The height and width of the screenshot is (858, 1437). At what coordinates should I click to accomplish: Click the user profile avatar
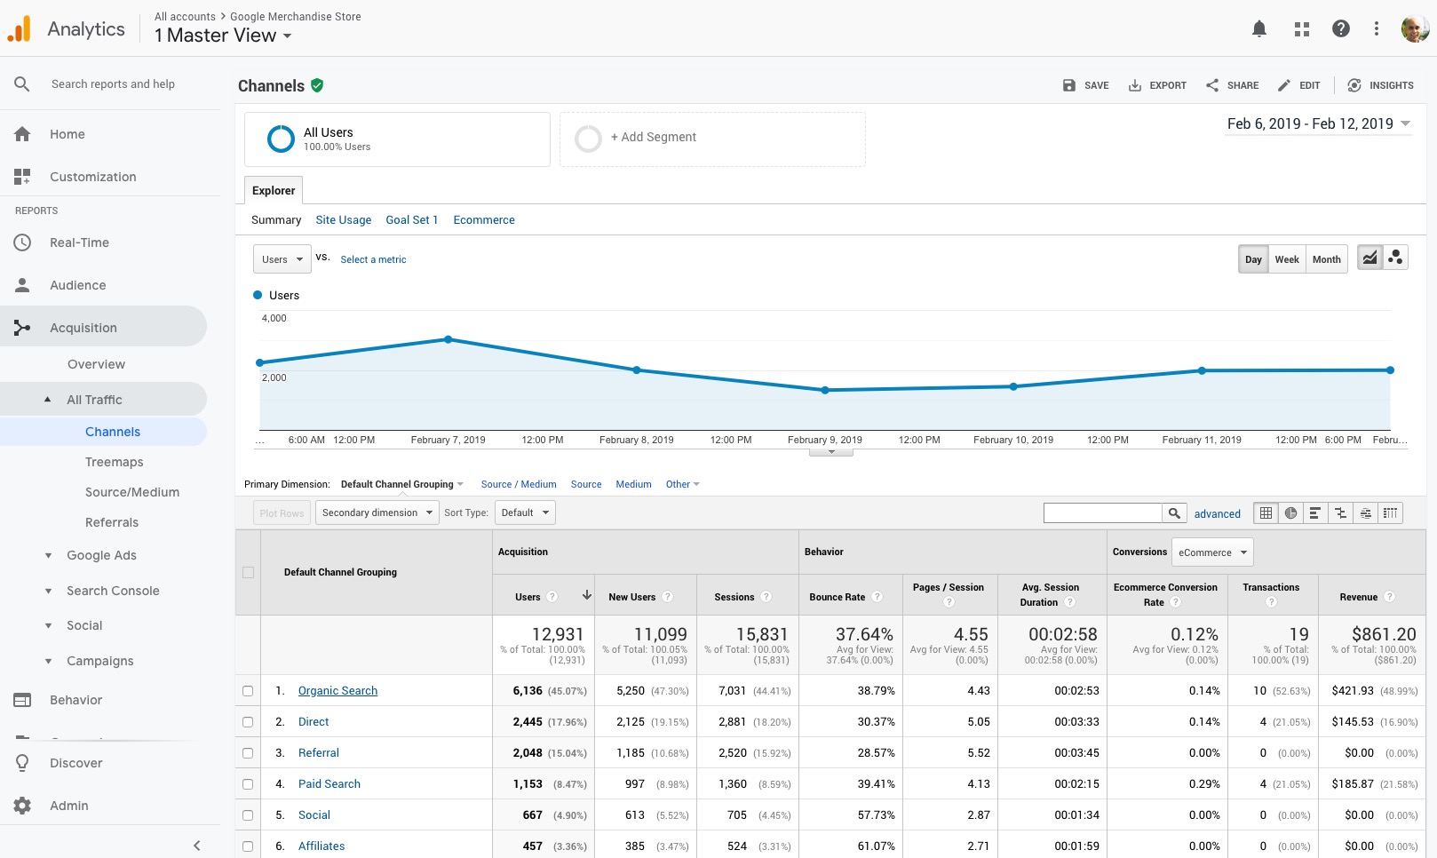pos(1415,29)
